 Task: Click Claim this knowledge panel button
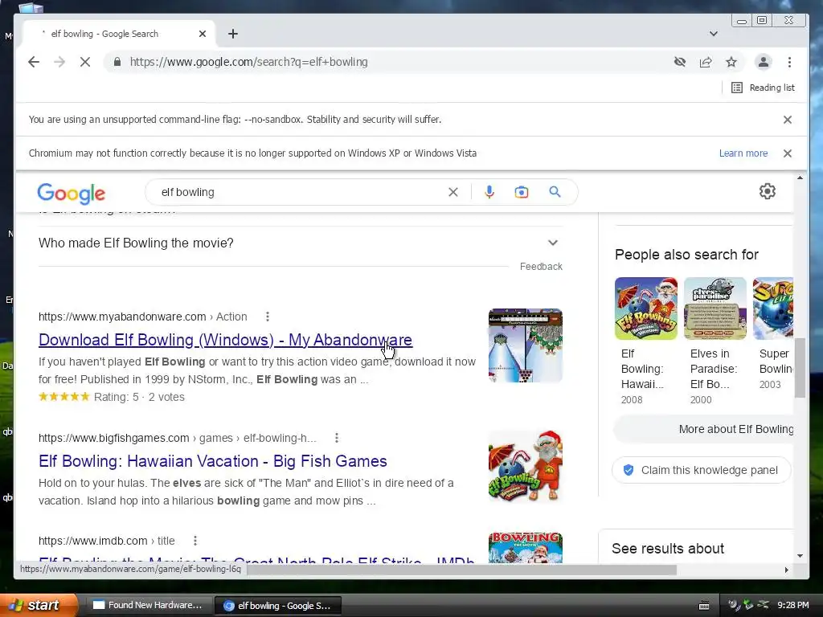click(701, 470)
